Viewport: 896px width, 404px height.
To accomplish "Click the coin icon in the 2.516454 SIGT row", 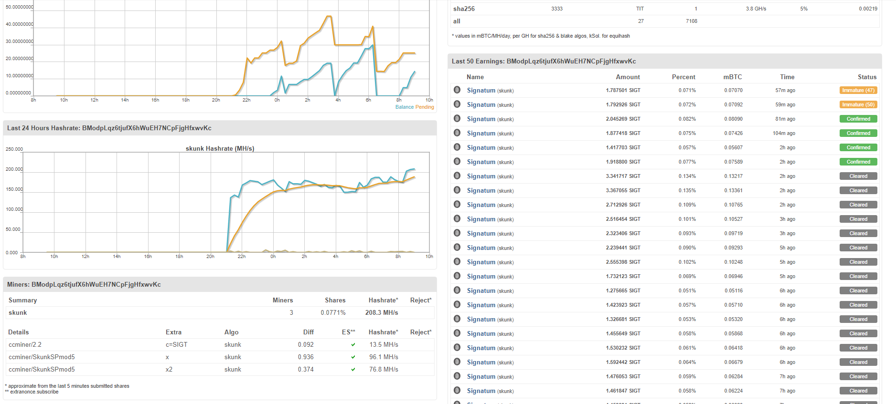I will [x=457, y=218].
